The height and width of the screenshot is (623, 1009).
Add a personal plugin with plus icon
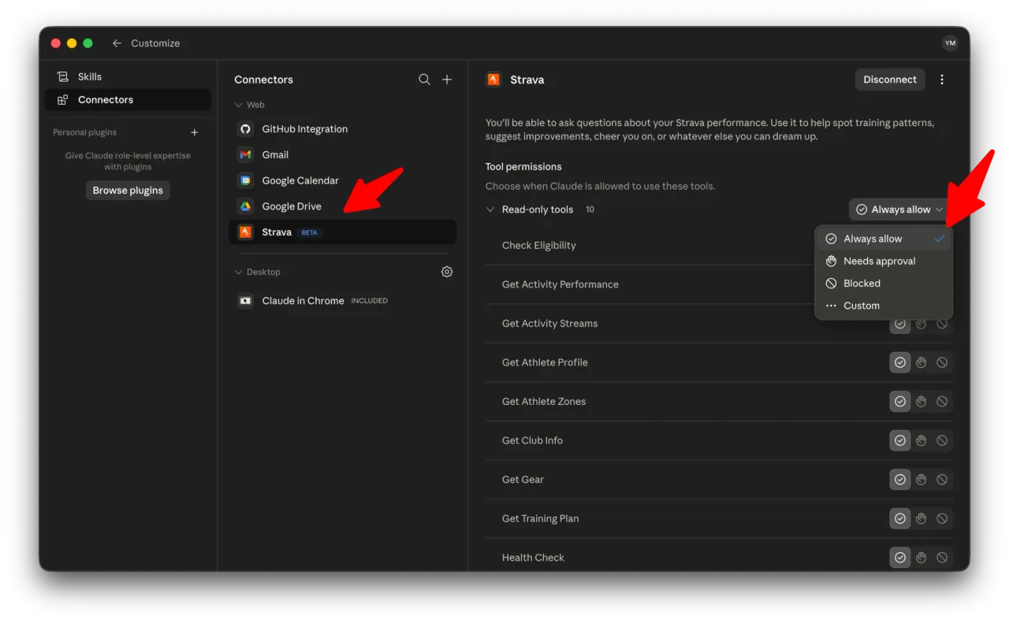coord(195,132)
